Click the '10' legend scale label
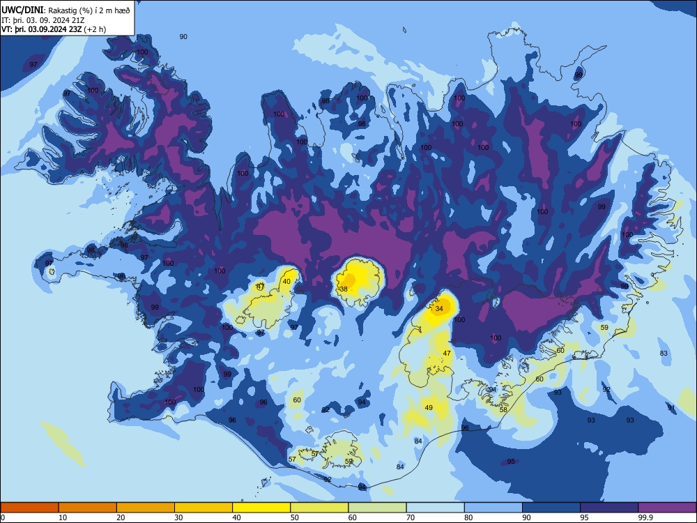The width and height of the screenshot is (697, 523). [x=63, y=517]
